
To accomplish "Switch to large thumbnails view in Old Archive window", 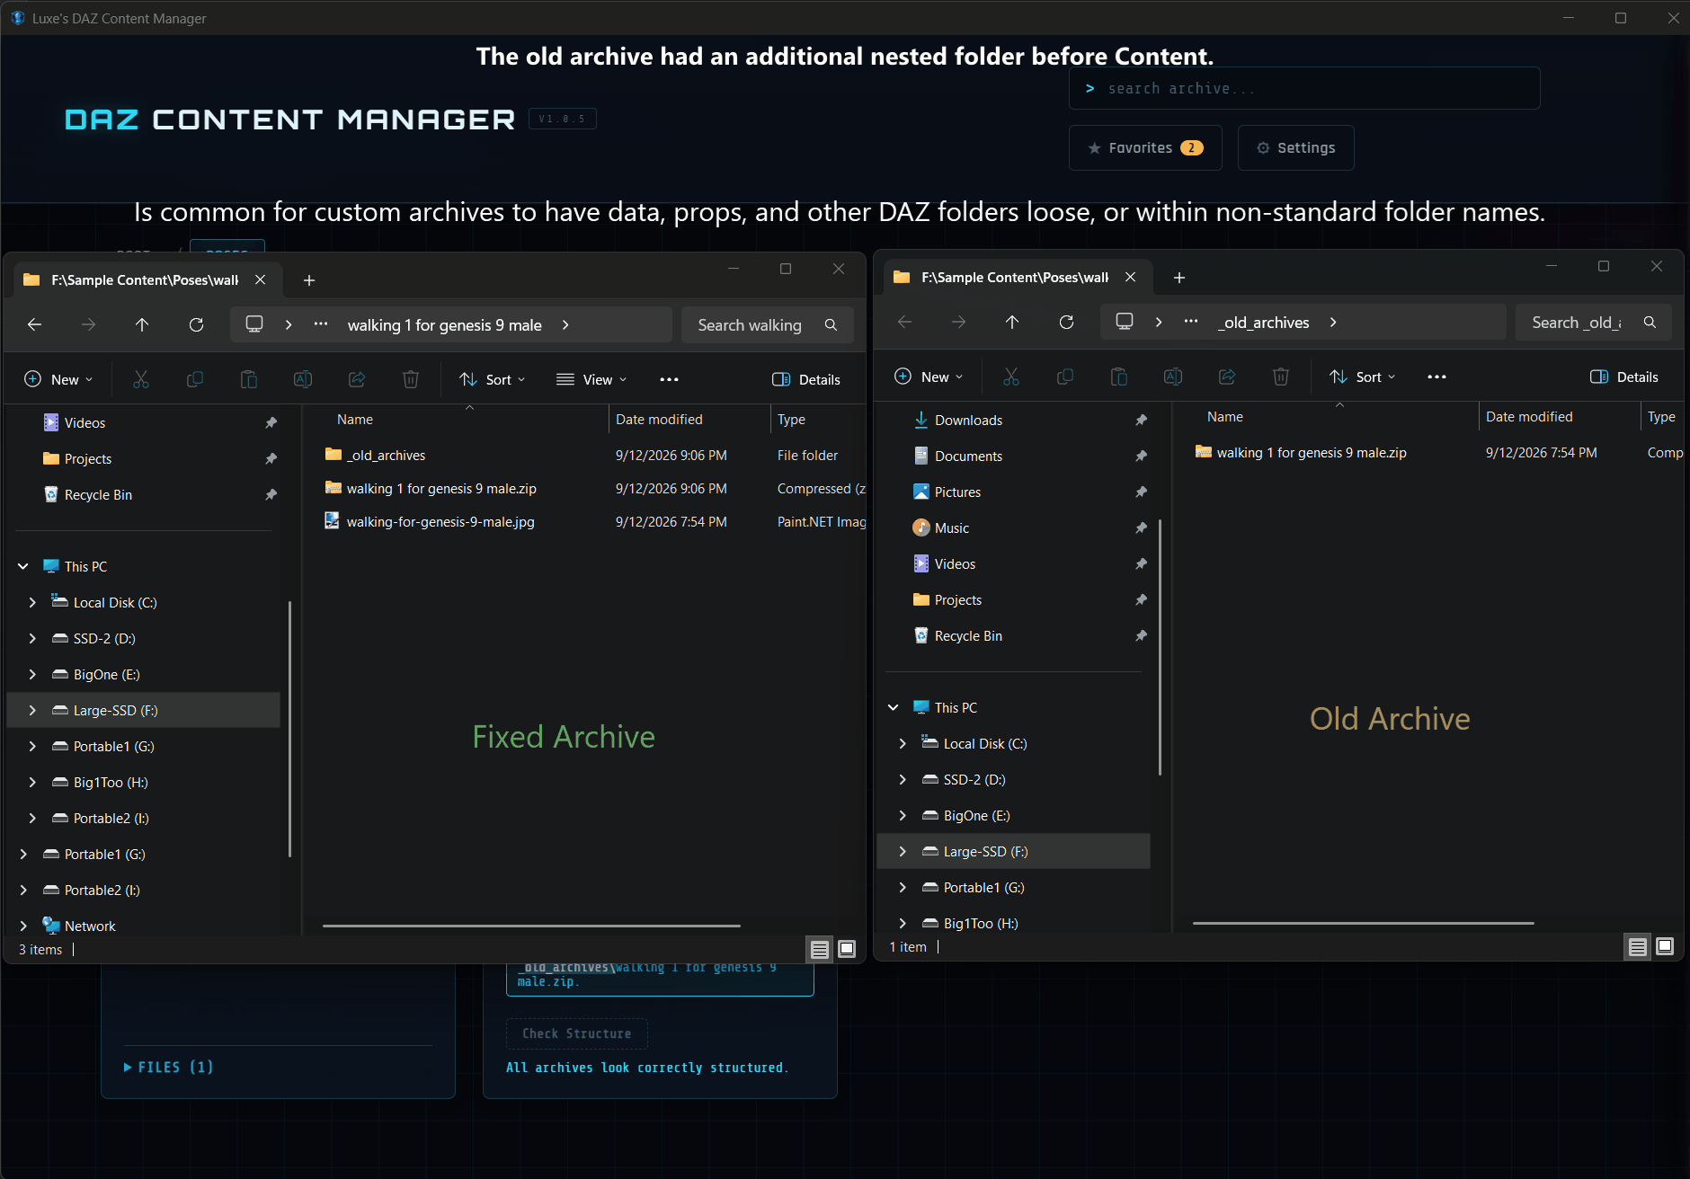I will (1665, 946).
